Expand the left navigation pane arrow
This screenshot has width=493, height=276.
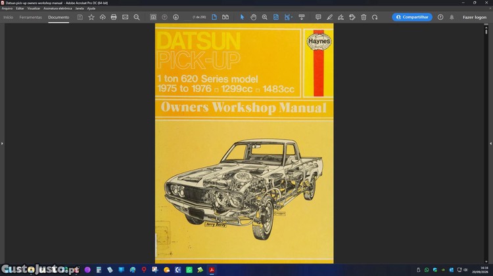[2, 144]
